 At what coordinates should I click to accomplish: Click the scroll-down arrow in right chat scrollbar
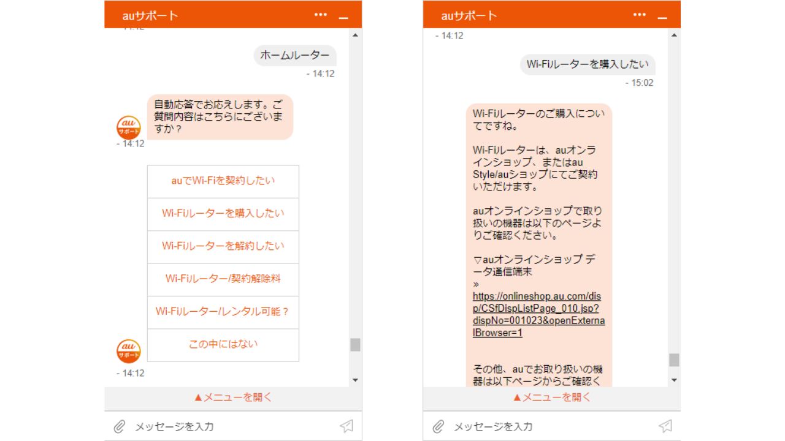coord(674,380)
